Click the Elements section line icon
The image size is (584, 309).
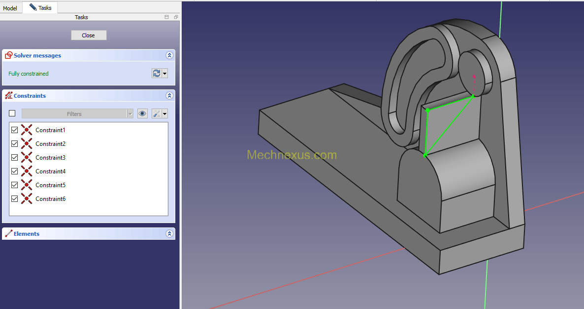coord(8,234)
